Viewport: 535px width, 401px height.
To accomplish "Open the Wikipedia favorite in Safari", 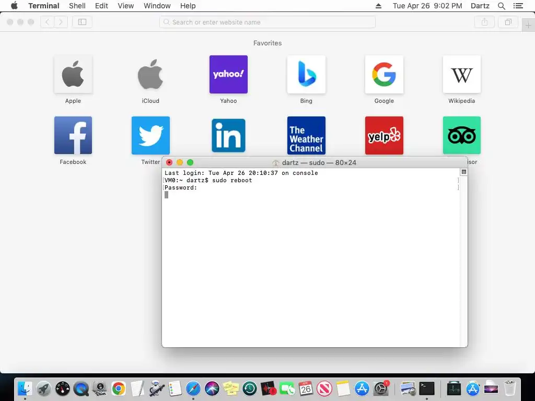I will tap(462, 74).
